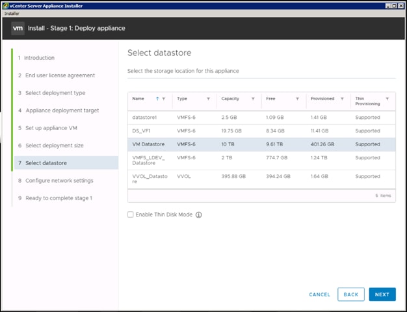The image size is (407, 312).
Task: Open the Type column filter icon
Action: (208, 99)
